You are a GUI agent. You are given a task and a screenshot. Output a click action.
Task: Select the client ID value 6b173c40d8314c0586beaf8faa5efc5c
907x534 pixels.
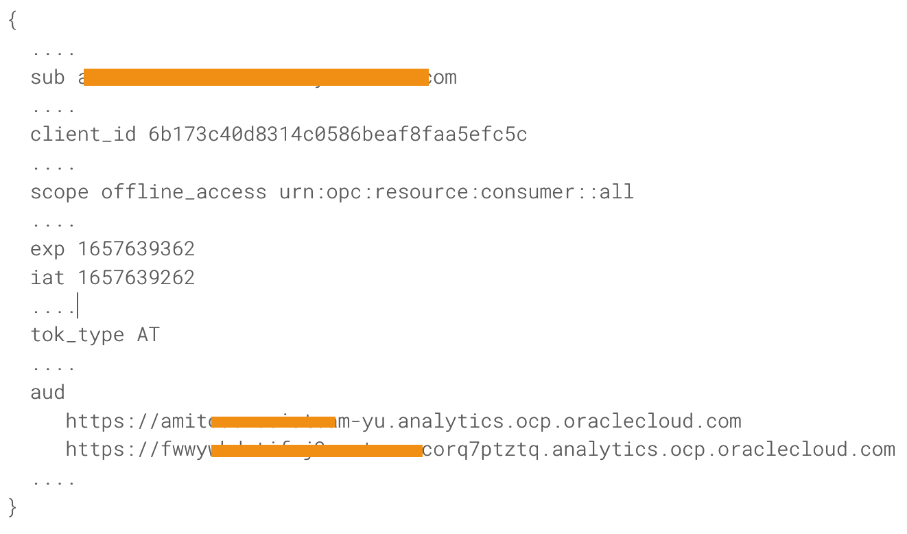[x=338, y=135]
